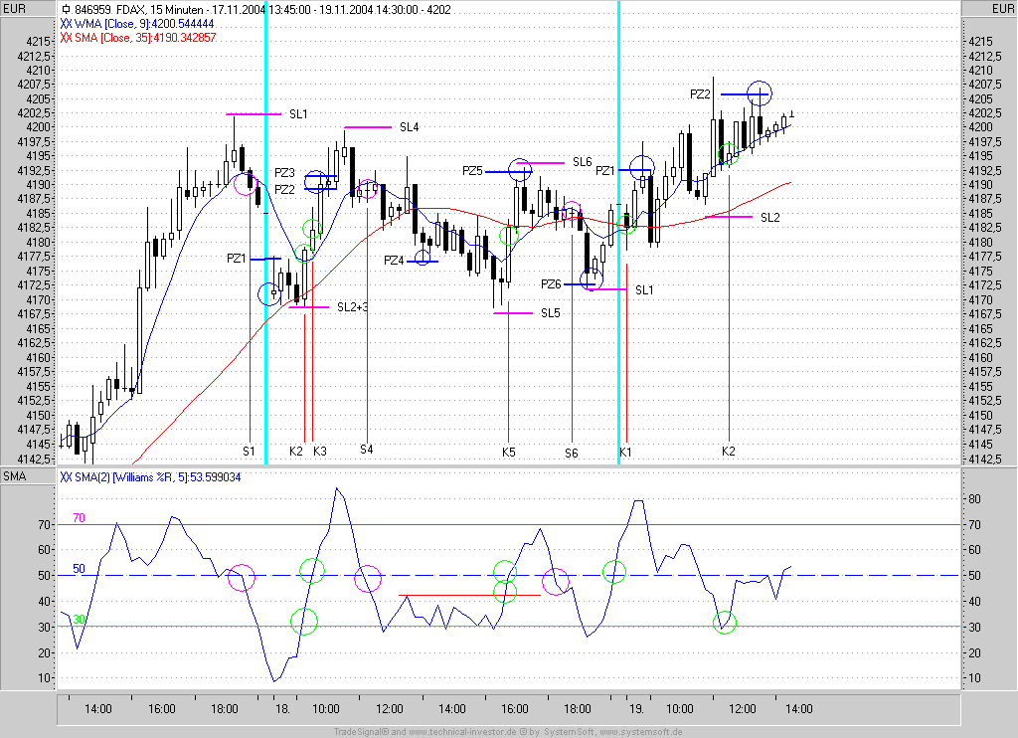The height and width of the screenshot is (738, 1018).
Task: Click the SMA(2) [Williams %R, 5] indicator legend
Action: click(150, 477)
